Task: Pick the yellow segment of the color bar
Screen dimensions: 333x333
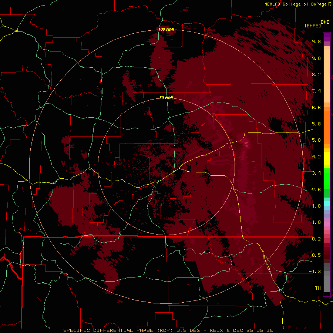Action: pyautogui.click(x=327, y=158)
